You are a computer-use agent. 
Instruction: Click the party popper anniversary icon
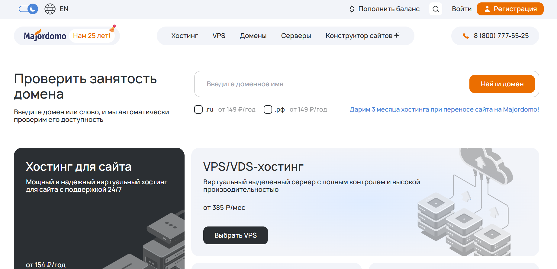tap(113, 28)
